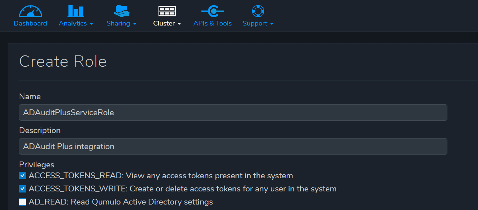Open the Dashboard menu item
The width and height of the screenshot is (478, 210).
[x=30, y=23]
